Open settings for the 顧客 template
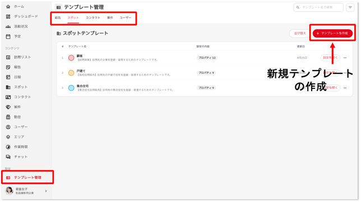This screenshot has height=202, width=361. tap(330, 58)
